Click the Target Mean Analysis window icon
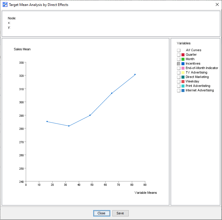The width and height of the screenshot is (222, 220). [5, 4]
